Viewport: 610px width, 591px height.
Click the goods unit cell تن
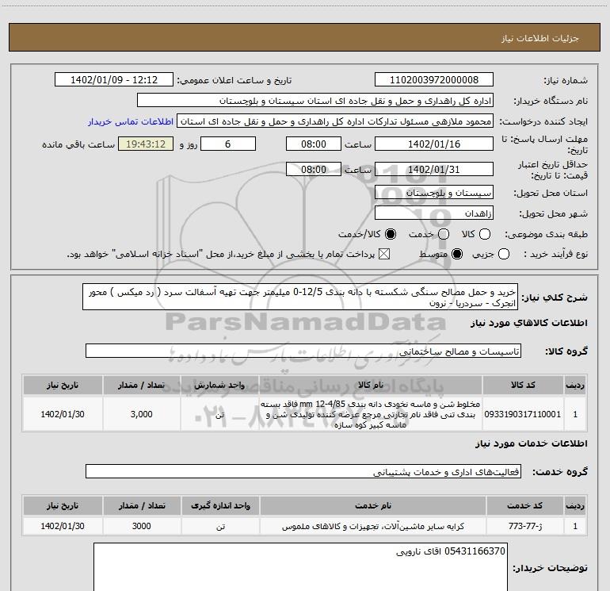[219, 414]
